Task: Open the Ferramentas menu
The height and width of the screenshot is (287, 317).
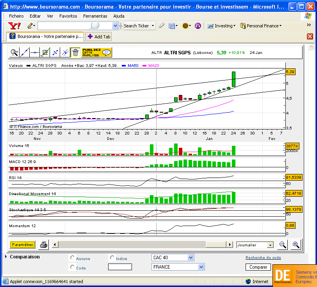Action: [95, 16]
